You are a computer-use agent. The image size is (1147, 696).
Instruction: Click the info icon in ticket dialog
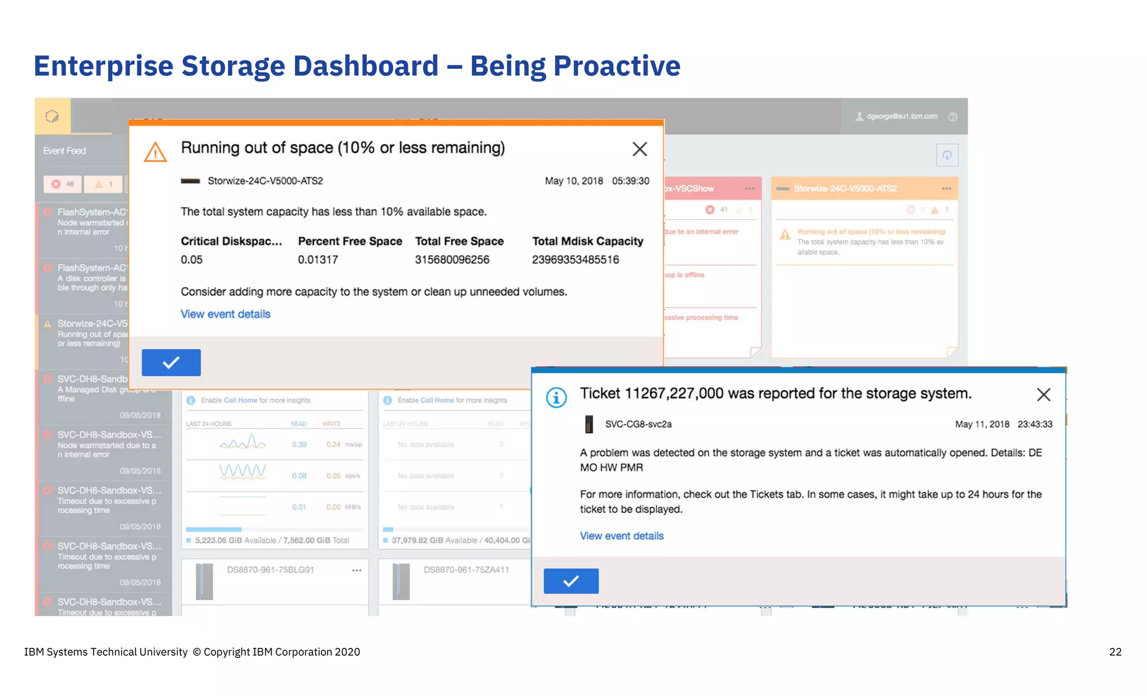pyautogui.click(x=556, y=398)
